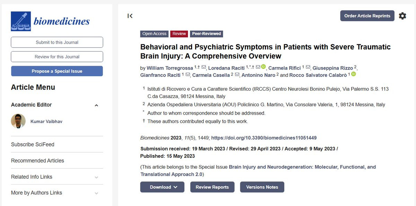The height and width of the screenshot is (206, 416).
Task: Open Rocco Salvatore Calabrò's ORCID icon
Action: [354, 74]
